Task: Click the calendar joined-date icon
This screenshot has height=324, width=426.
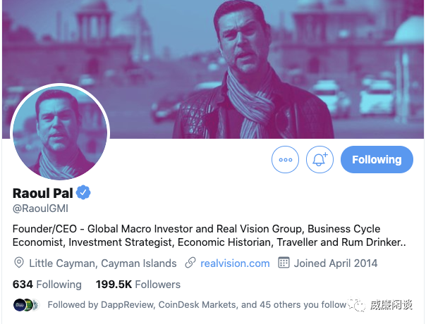Action: (284, 263)
